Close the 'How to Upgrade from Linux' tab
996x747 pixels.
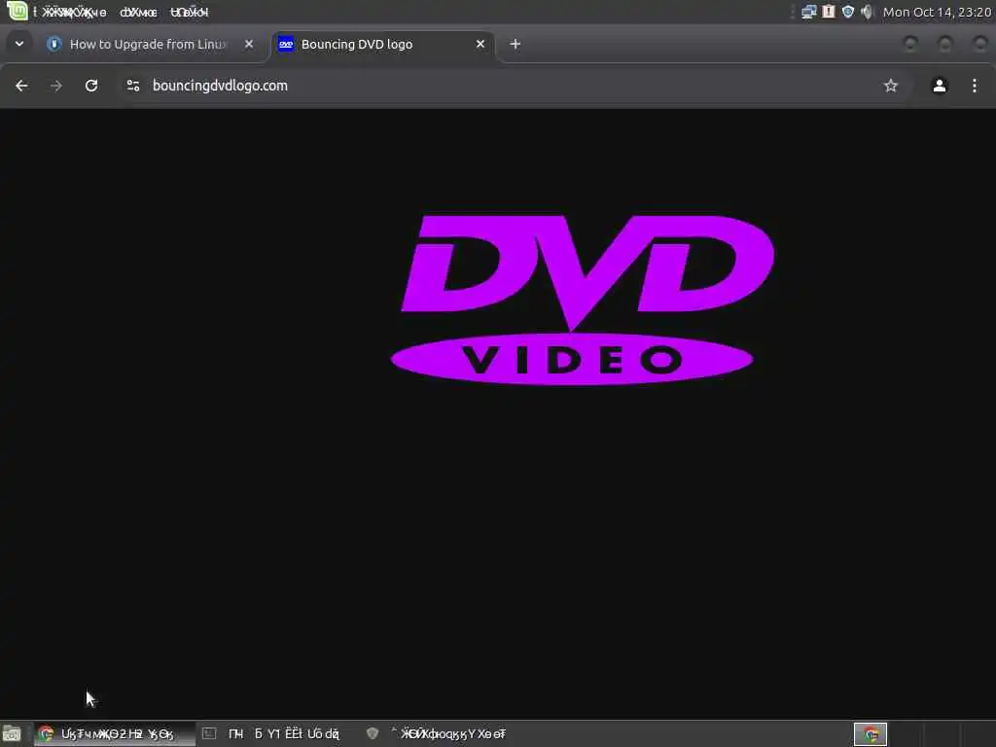[x=249, y=44]
